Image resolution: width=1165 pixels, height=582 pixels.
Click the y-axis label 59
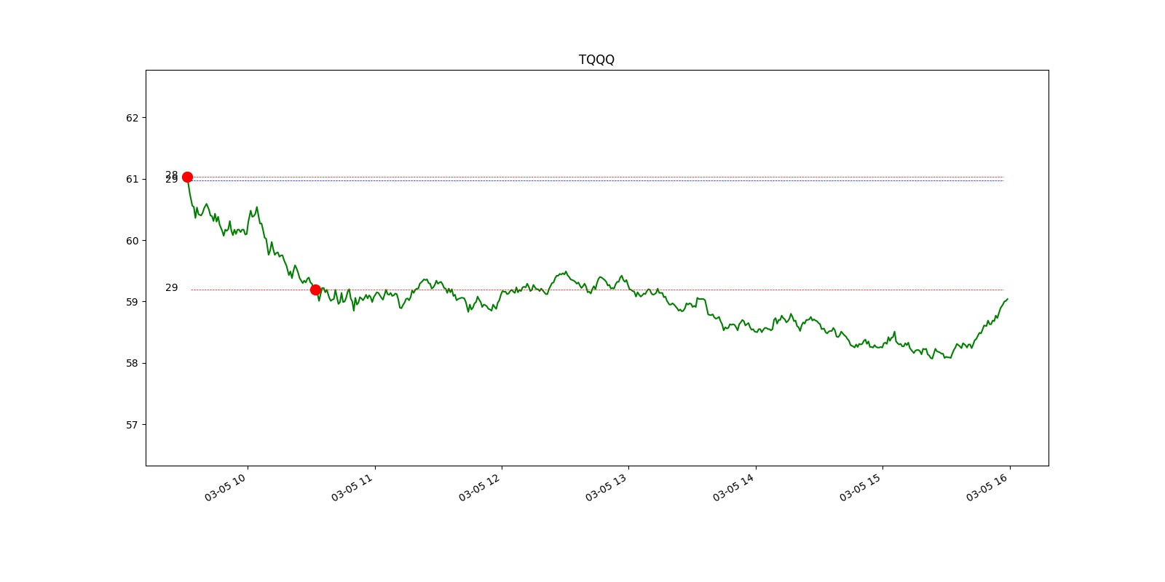pos(132,302)
